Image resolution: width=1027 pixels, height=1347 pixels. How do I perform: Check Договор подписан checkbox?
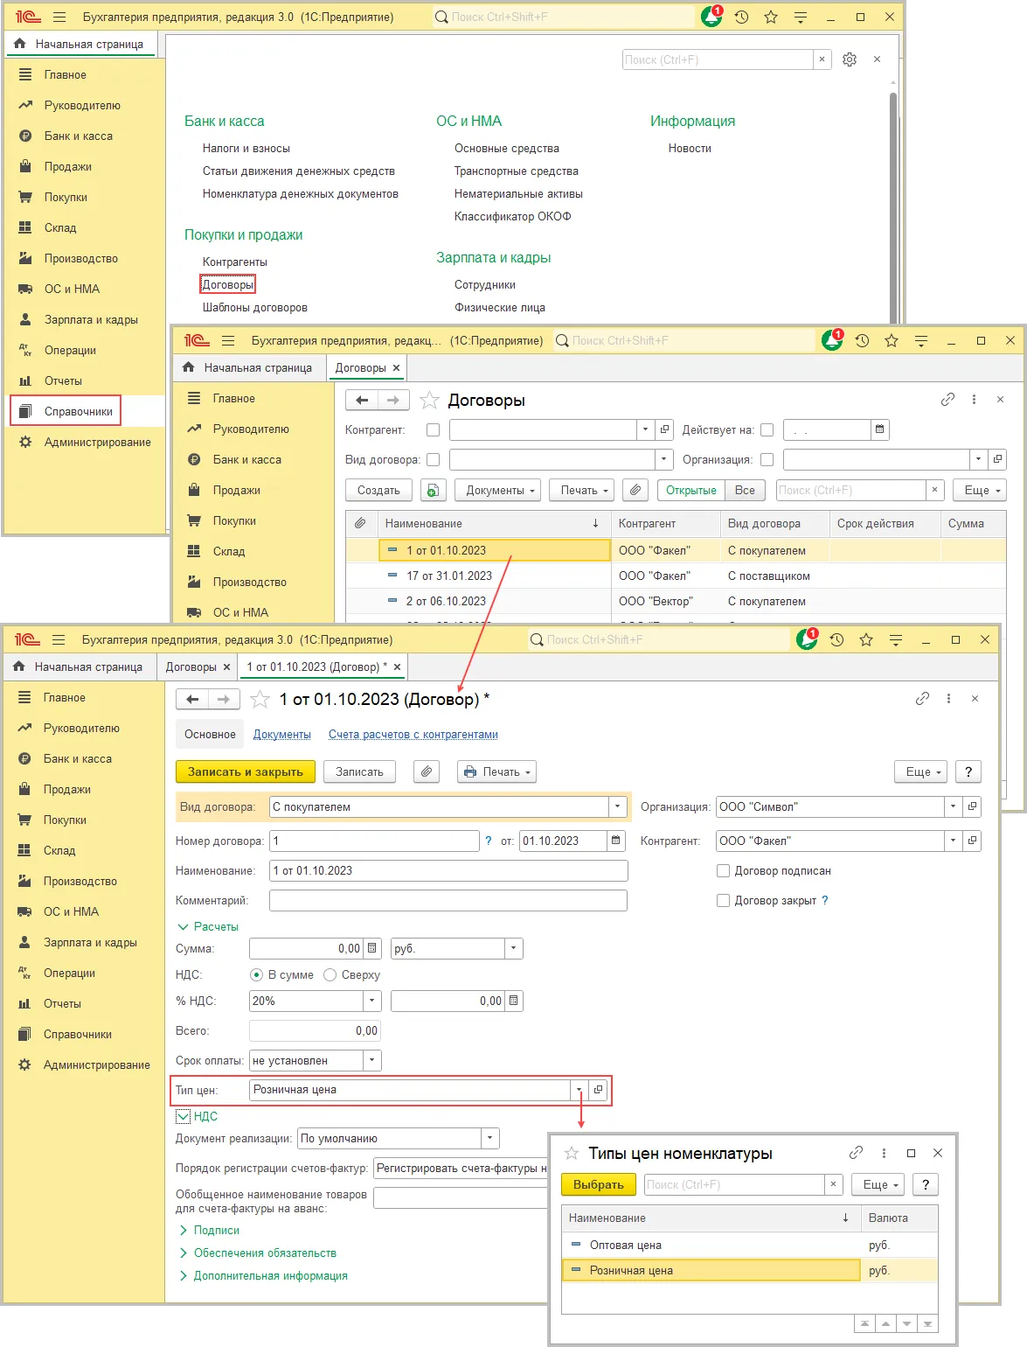tap(723, 870)
